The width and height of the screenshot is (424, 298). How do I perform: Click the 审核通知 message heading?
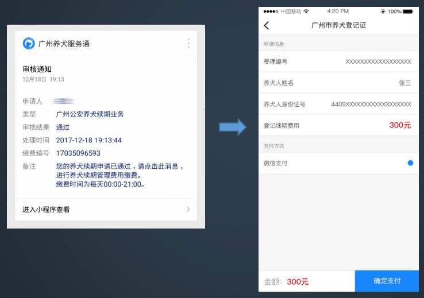point(37,69)
